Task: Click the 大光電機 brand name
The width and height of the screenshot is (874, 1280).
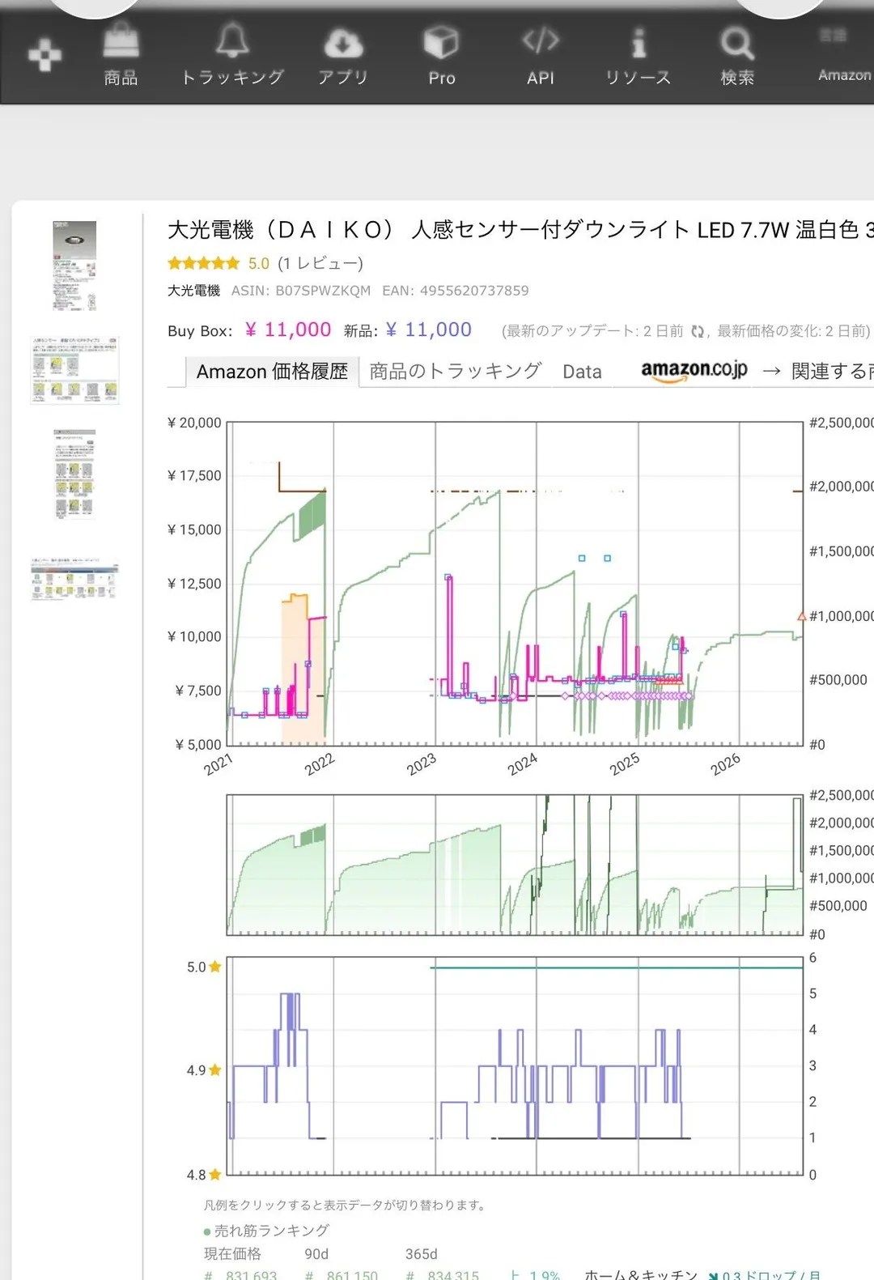Action: (x=193, y=291)
